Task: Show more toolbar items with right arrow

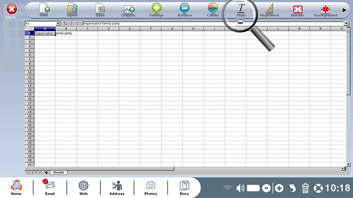Action: (344, 10)
